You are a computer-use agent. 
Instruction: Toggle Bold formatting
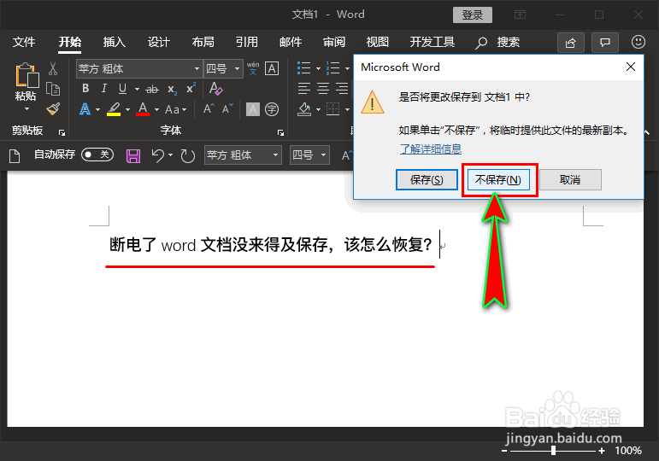click(85, 89)
